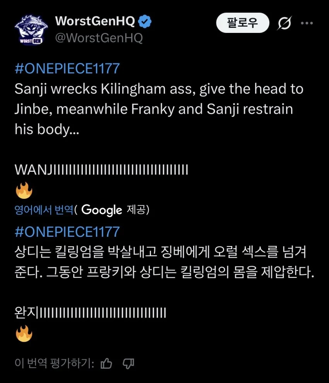Open the @WorstGenHQ handle link
This screenshot has height=383, width=329.
click(99, 38)
